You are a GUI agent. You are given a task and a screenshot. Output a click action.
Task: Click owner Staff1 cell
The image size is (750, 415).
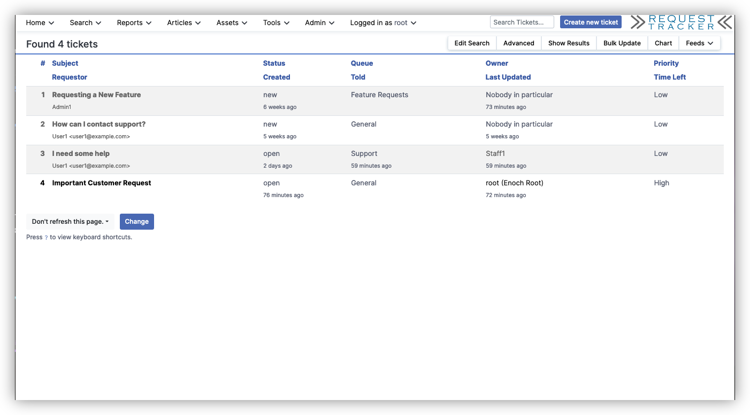(x=495, y=153)
